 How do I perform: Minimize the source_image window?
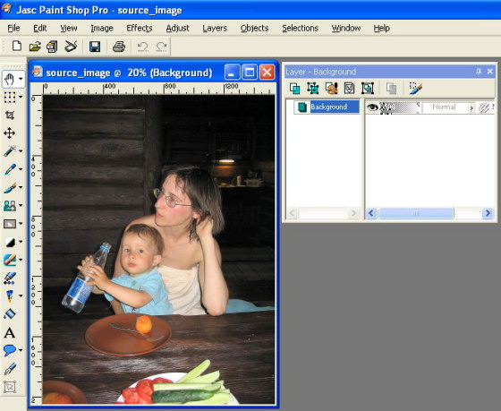point(233,72)
